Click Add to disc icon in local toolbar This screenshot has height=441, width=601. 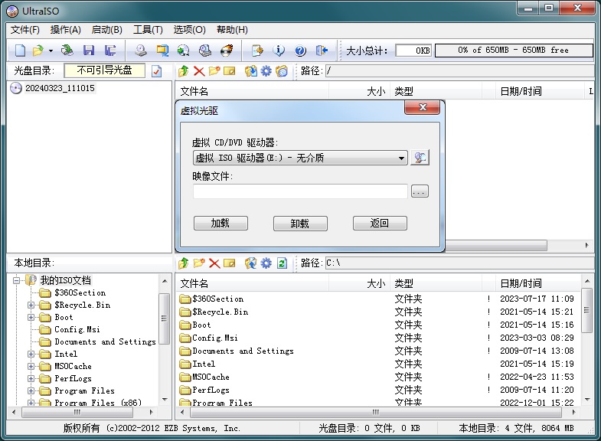(x=250, y=263)
